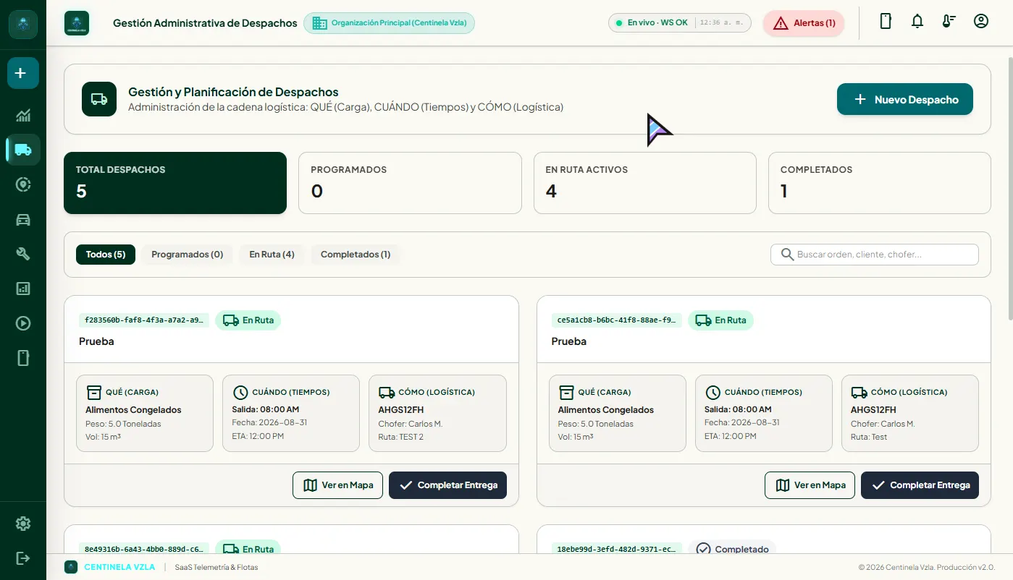1013x580 pixels.
Task: Switch to the Completados (1) tab
Action: (356, 255)
